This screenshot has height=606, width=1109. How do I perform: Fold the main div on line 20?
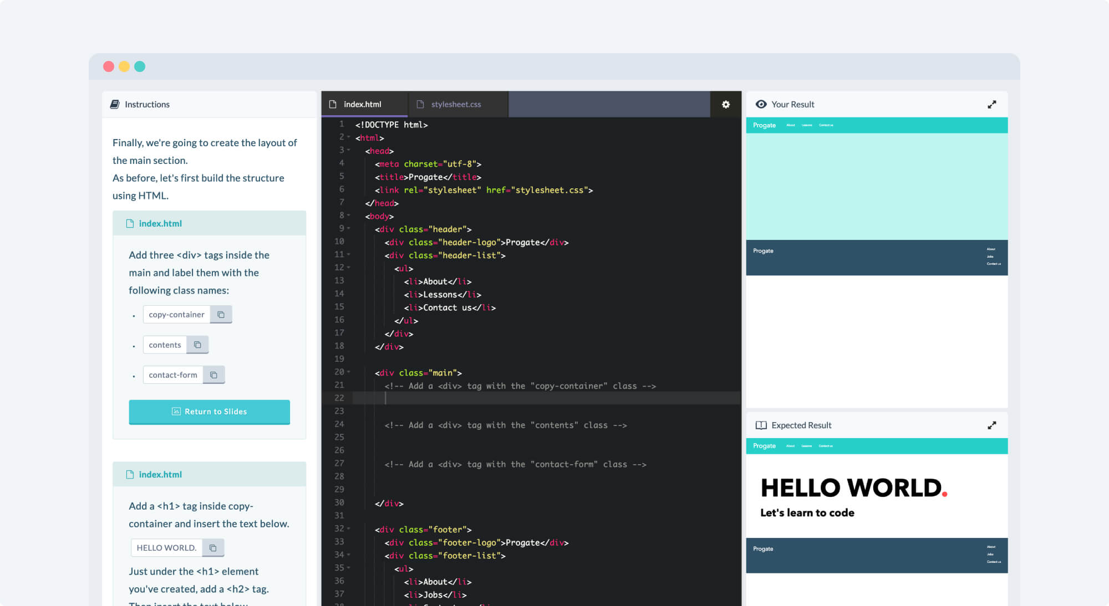pyautogui.click(x=349, y=372)
